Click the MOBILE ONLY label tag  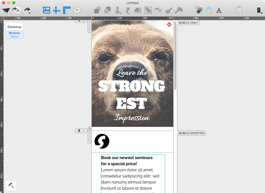coord(188,23)
